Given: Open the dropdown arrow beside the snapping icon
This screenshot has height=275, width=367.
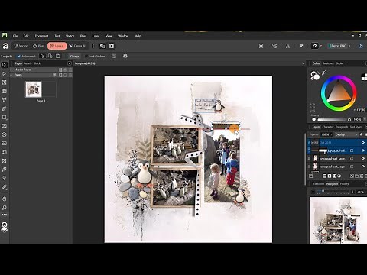Looking at the screenshot, I should click(321, 46).
